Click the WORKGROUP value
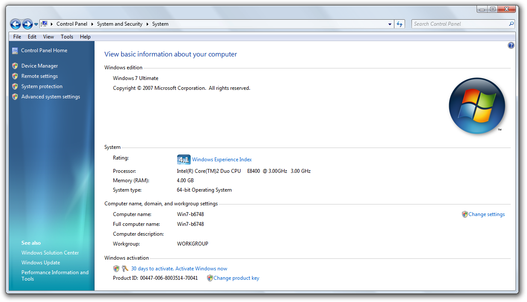Screen dimensions: 527x302 (192, 244)
